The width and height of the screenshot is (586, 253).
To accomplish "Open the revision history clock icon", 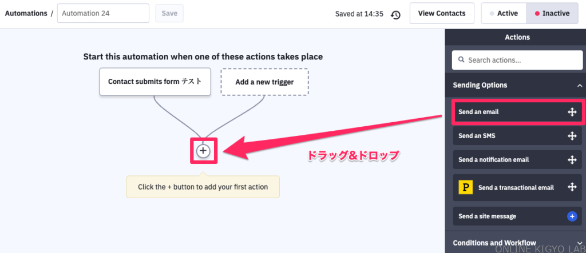I will [x=396, y=14].
